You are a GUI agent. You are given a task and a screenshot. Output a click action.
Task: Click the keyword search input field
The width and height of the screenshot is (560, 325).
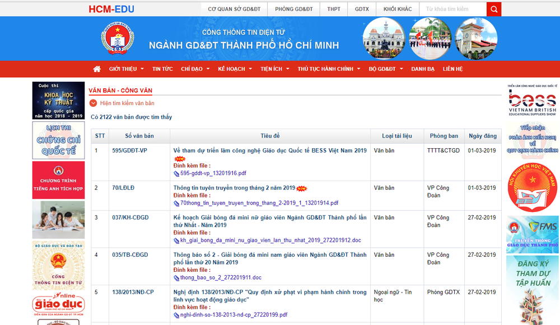pyautogui.click(x=453, y=10)
